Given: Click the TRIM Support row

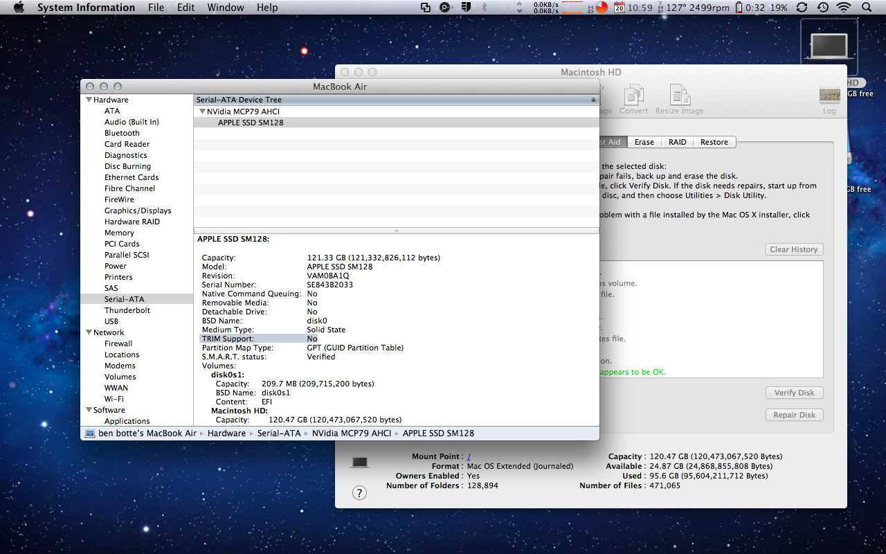Looking at the screenshot, I should pos(259,339).
